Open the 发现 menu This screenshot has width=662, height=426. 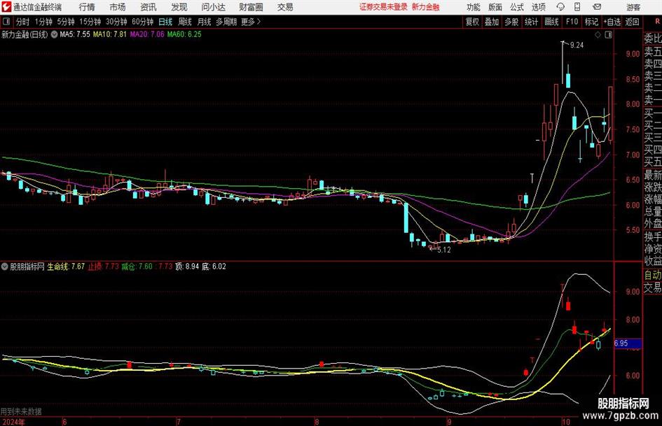click(179, 7)
